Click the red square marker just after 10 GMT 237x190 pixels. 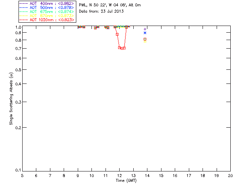tap(95, 28)
